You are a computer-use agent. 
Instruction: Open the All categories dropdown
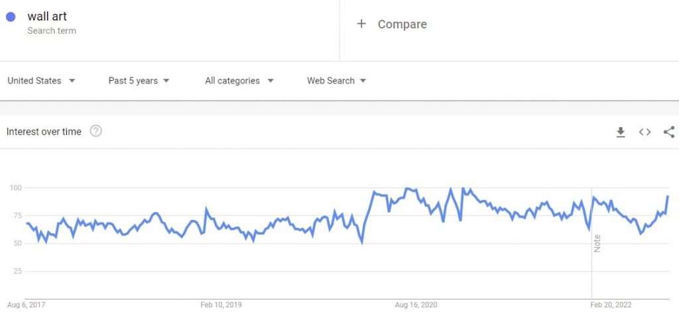[x=239, y=81]
